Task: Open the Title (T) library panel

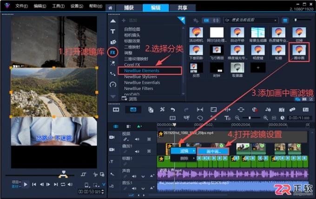Action: pos(113,32)
